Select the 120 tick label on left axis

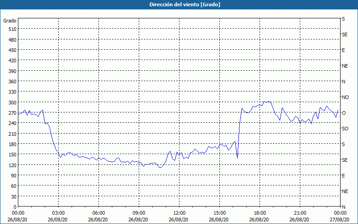click(13, 165)
